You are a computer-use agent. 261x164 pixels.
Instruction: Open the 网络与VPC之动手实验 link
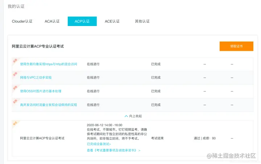point(36,77)
